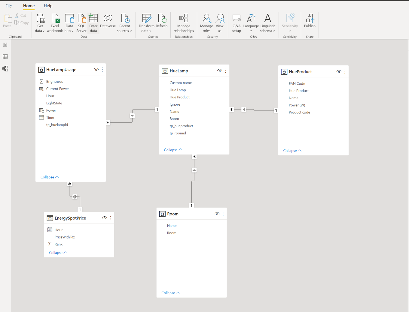Toggle visibility of HueLampUsage table
This screenshot has width=409, height=312.
coord(96,70)
